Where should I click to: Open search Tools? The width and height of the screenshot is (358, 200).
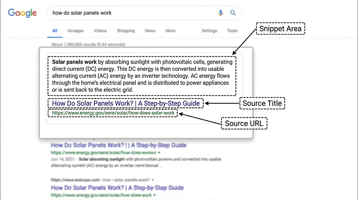pos(232,30)
